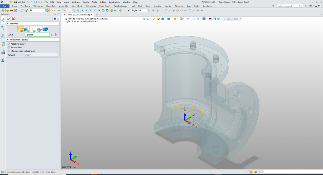This screenshot has width=323, height=175.
Task: Select the reference point type icon
Action: coord(33,29)
